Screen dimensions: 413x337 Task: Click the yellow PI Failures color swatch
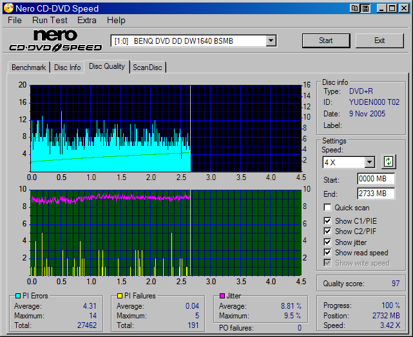coord(120,296)
